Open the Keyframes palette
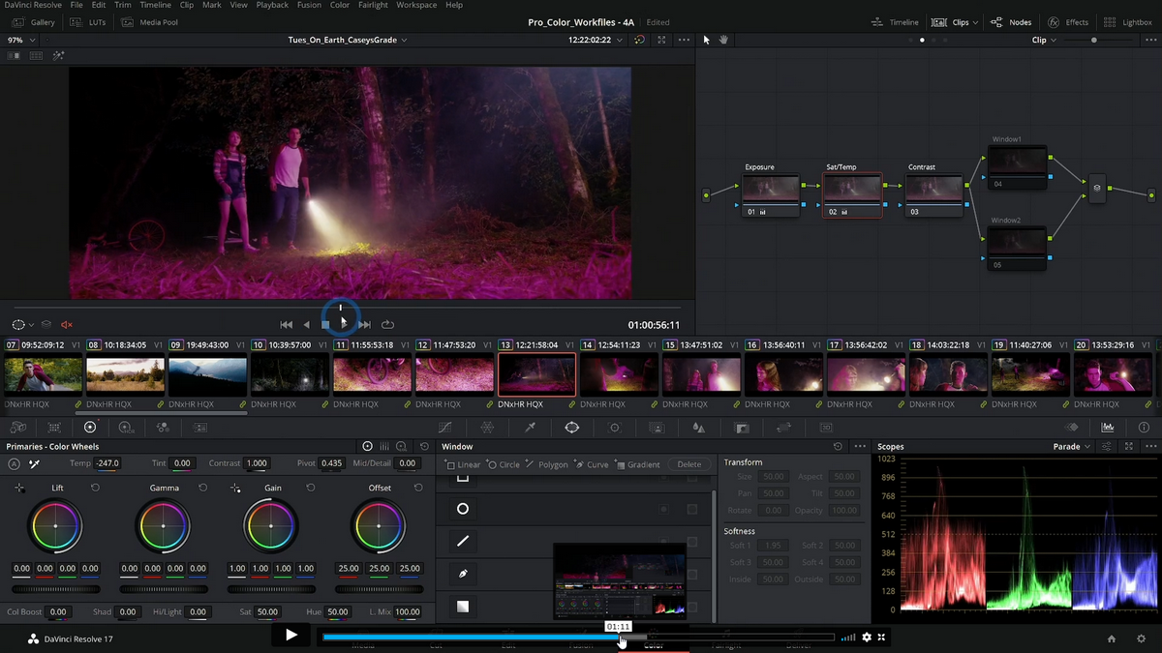 pyautogui.click(x=1072, y=427)
